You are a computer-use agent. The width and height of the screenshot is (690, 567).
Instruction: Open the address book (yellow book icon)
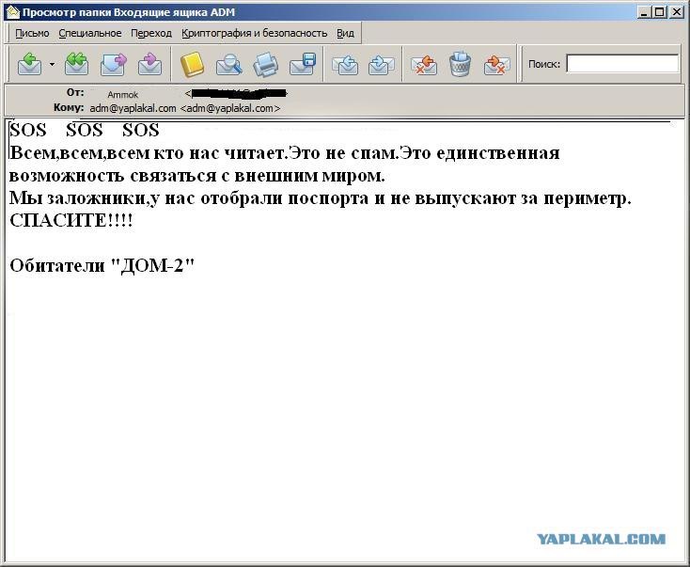193,64
